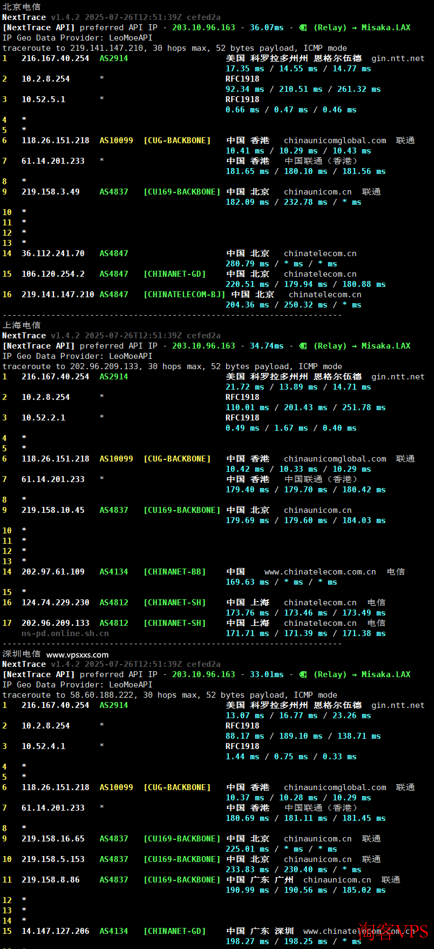
Task: Click the API latency value '33.01ms'
Action: 267,674
